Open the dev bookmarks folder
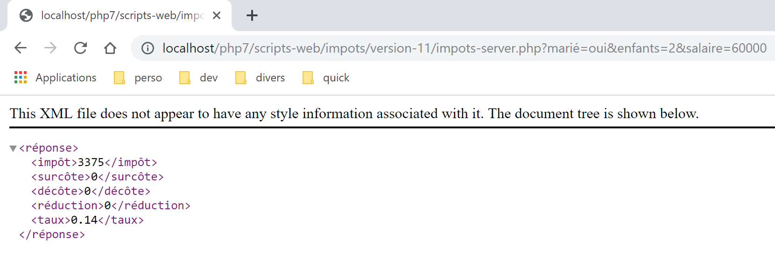The width and height of the screenshot is (775, 253). click(199, 78)
